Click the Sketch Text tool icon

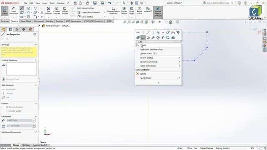tap(42, 12)
